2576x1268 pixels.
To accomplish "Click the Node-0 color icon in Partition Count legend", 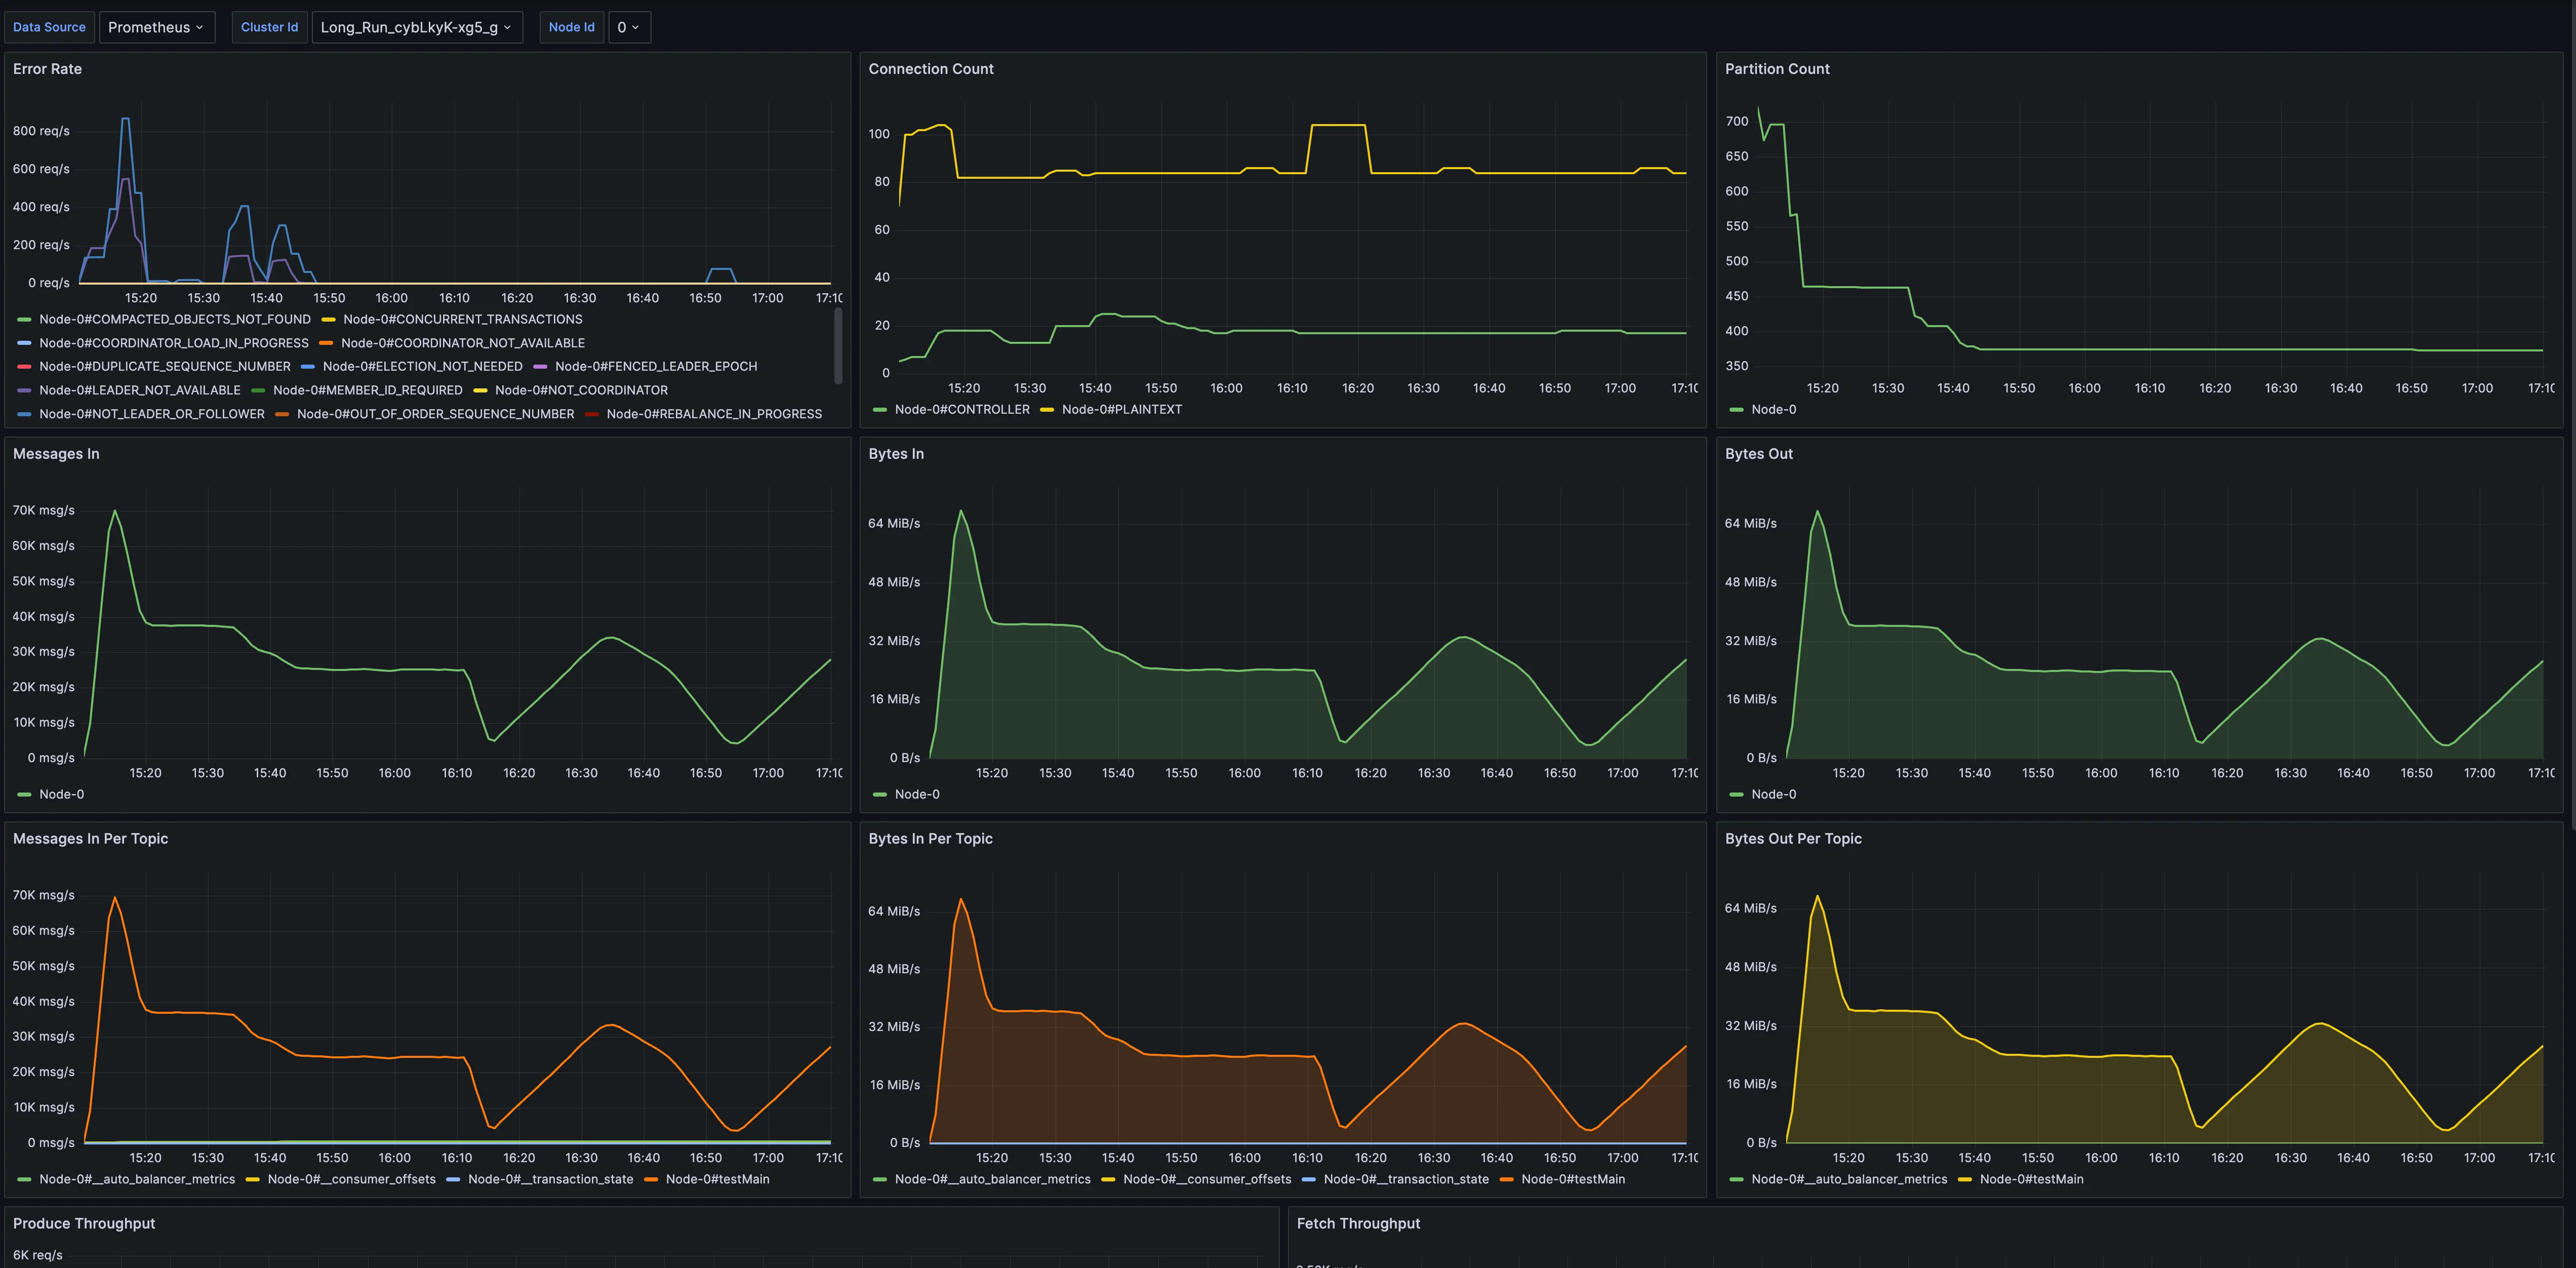I will [x=1737, y=410].
